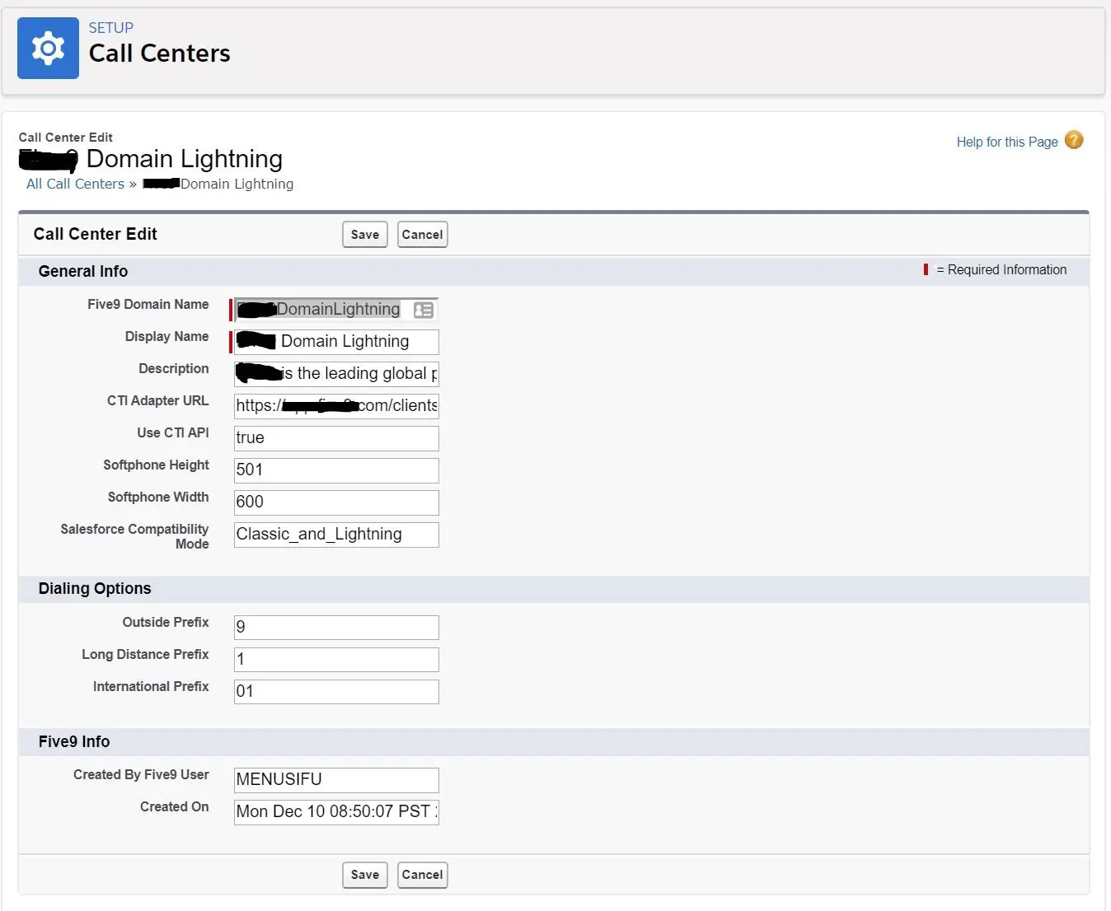This screenshot has height=911, width=1111.
Task: Click the bottom Save button
Action: [365, 875]
